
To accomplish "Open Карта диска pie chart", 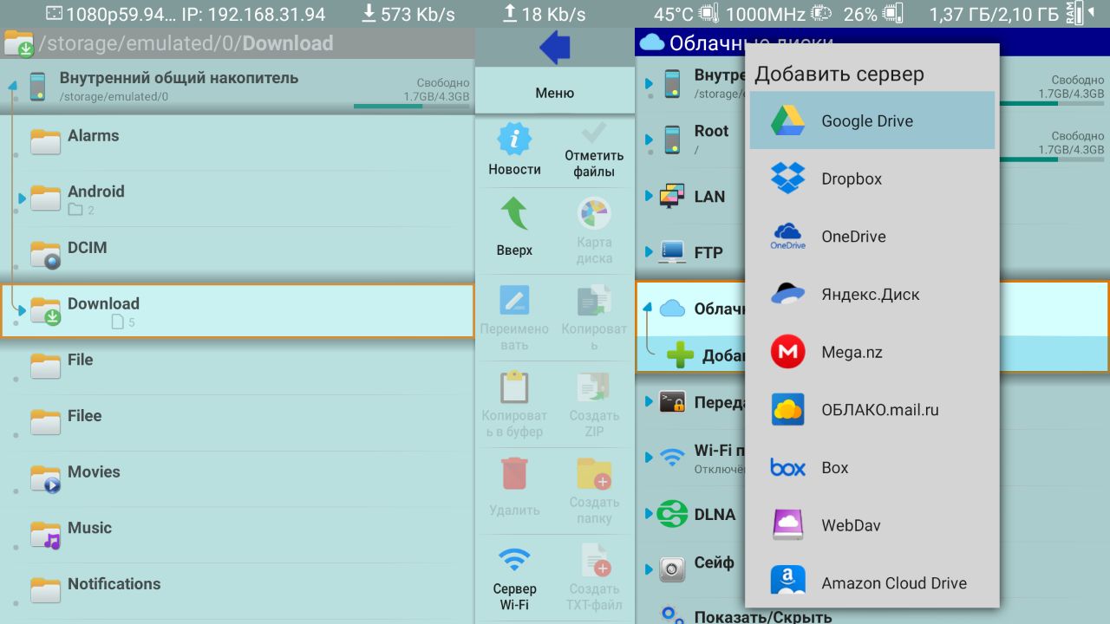I will 594,213.
